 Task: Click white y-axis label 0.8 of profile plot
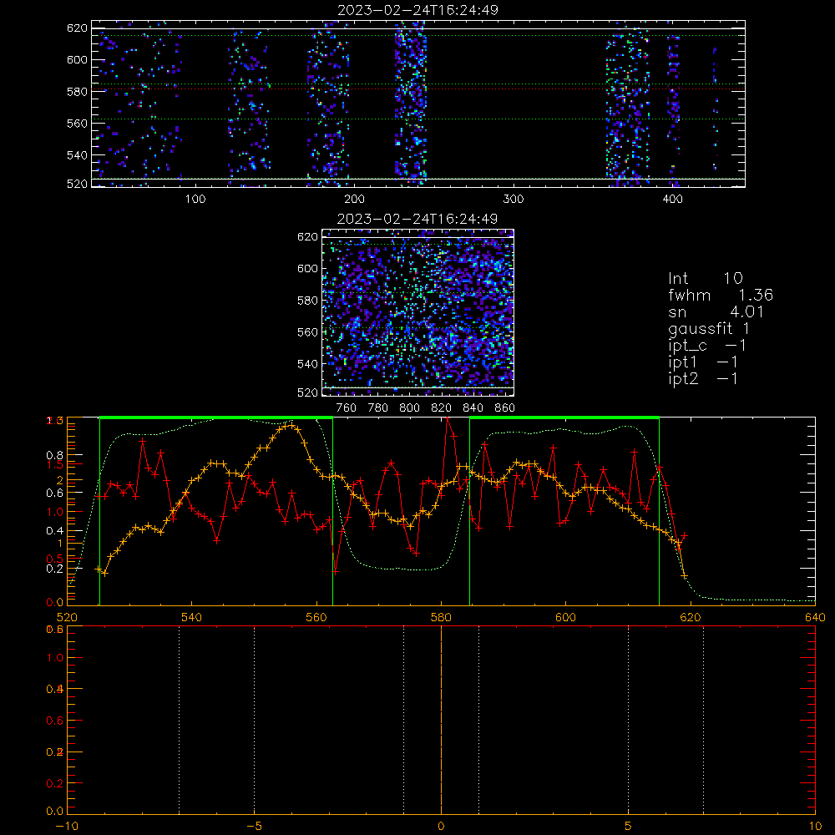point(55,455)
